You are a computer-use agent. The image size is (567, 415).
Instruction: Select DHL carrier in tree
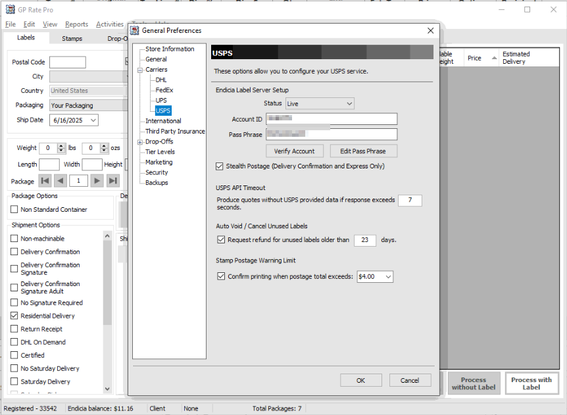[x=161, y=80]
